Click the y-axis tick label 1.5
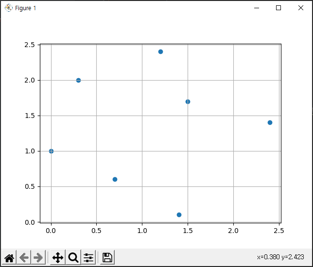 (x=30, y=116)
